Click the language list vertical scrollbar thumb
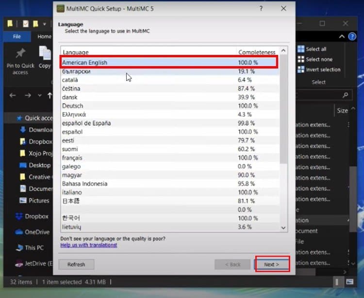Image resolution: width=364 pixels, height=298 pixels. [x=283, y=109]
